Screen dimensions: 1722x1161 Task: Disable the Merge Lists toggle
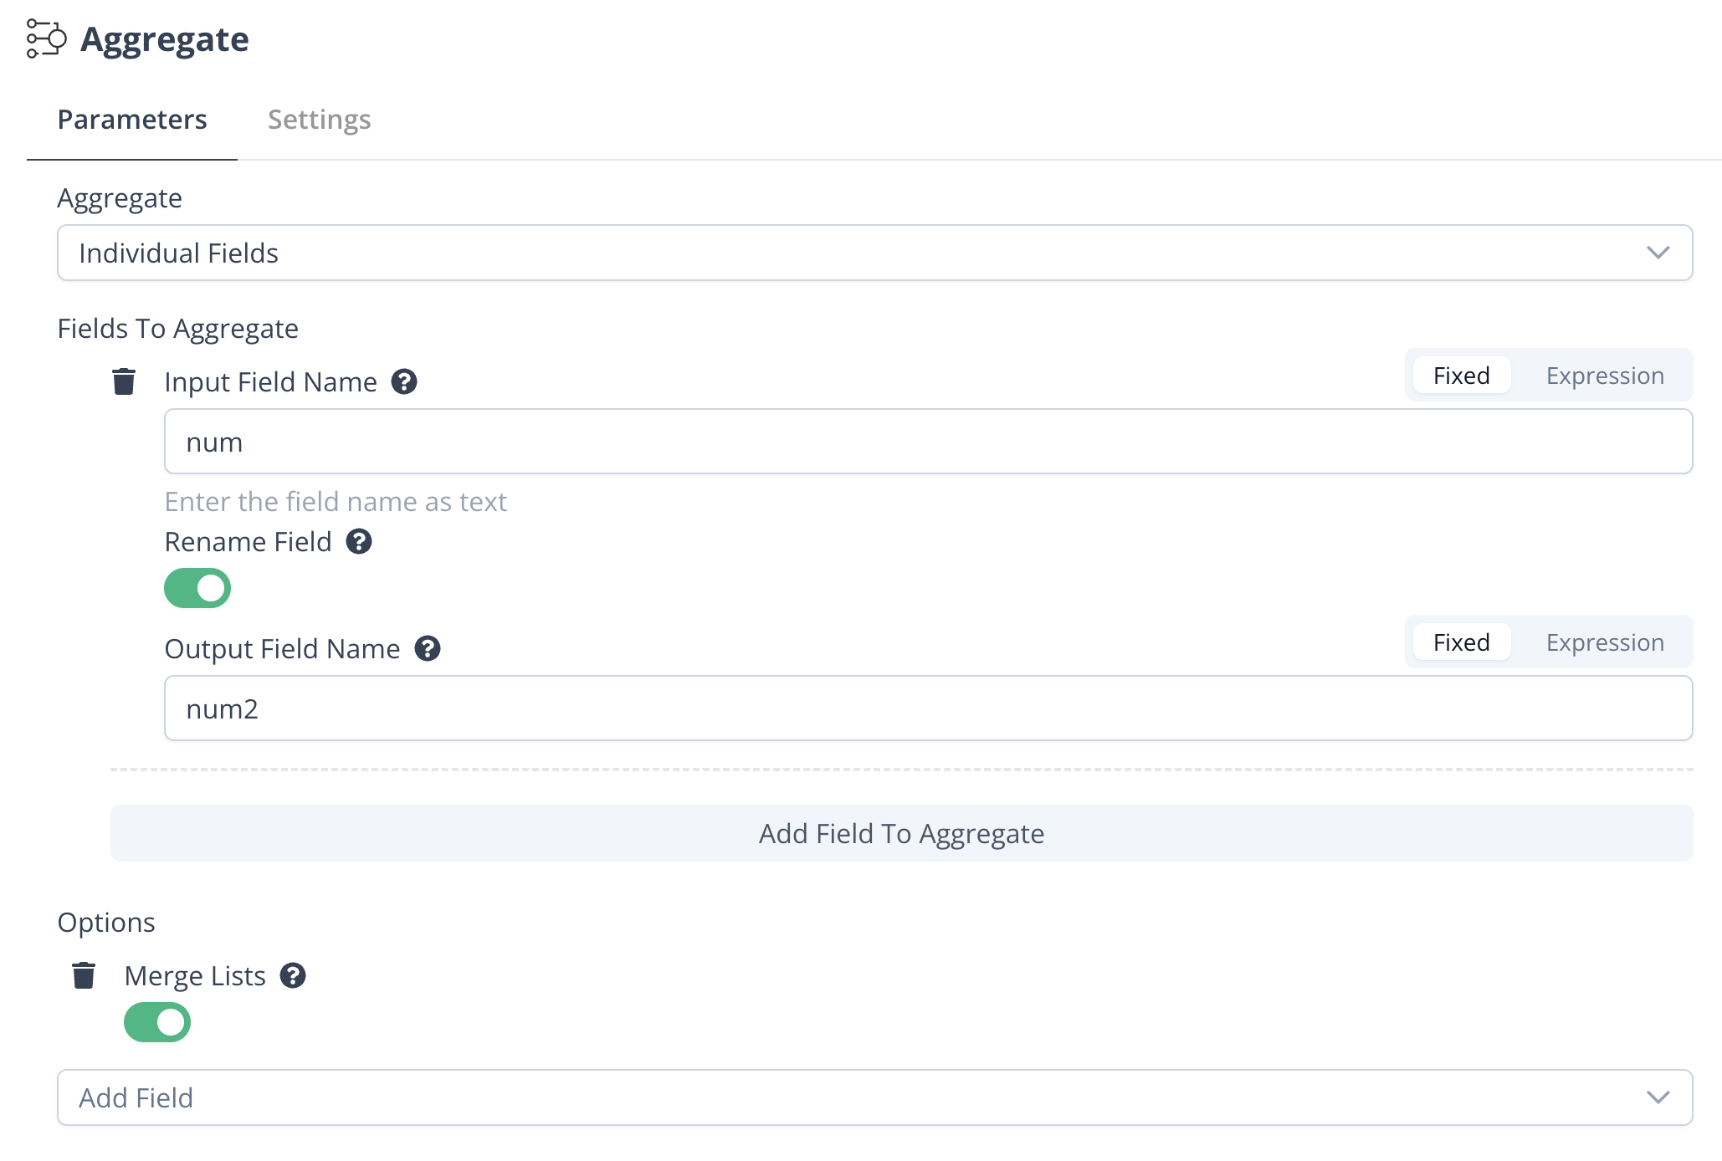pyautogui.click(x=158, y=1022)
